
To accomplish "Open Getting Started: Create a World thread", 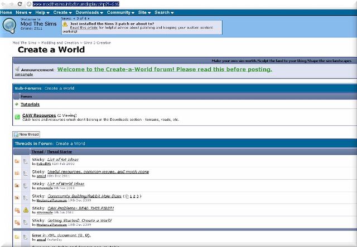I will click(x=79, y=220).
